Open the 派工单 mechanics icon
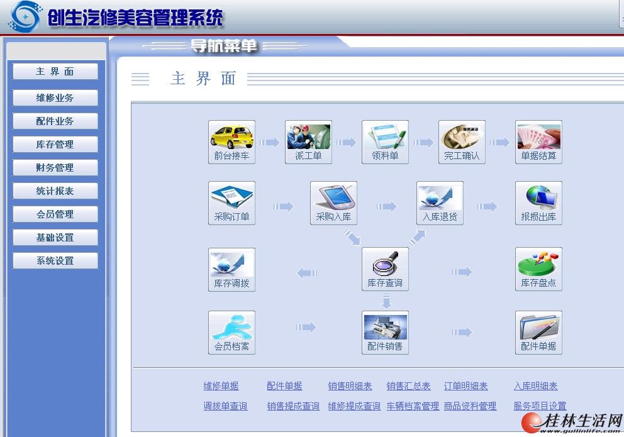This screenshot has height=437, width=624. [308, 142]
